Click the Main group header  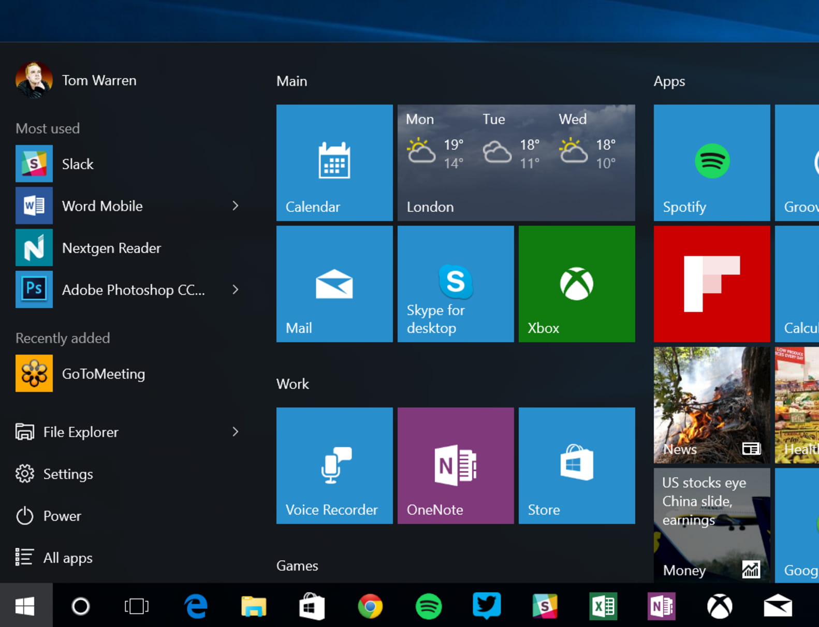click(292, 81)
